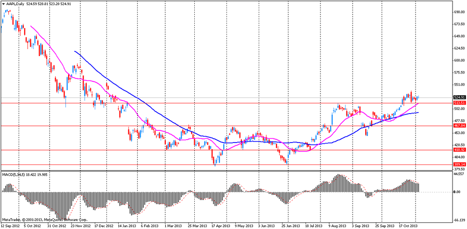The height and width of the screenshot is (229, 467).
Task: Click the 18 Jul 2013 date label
Action: [314, 226]
